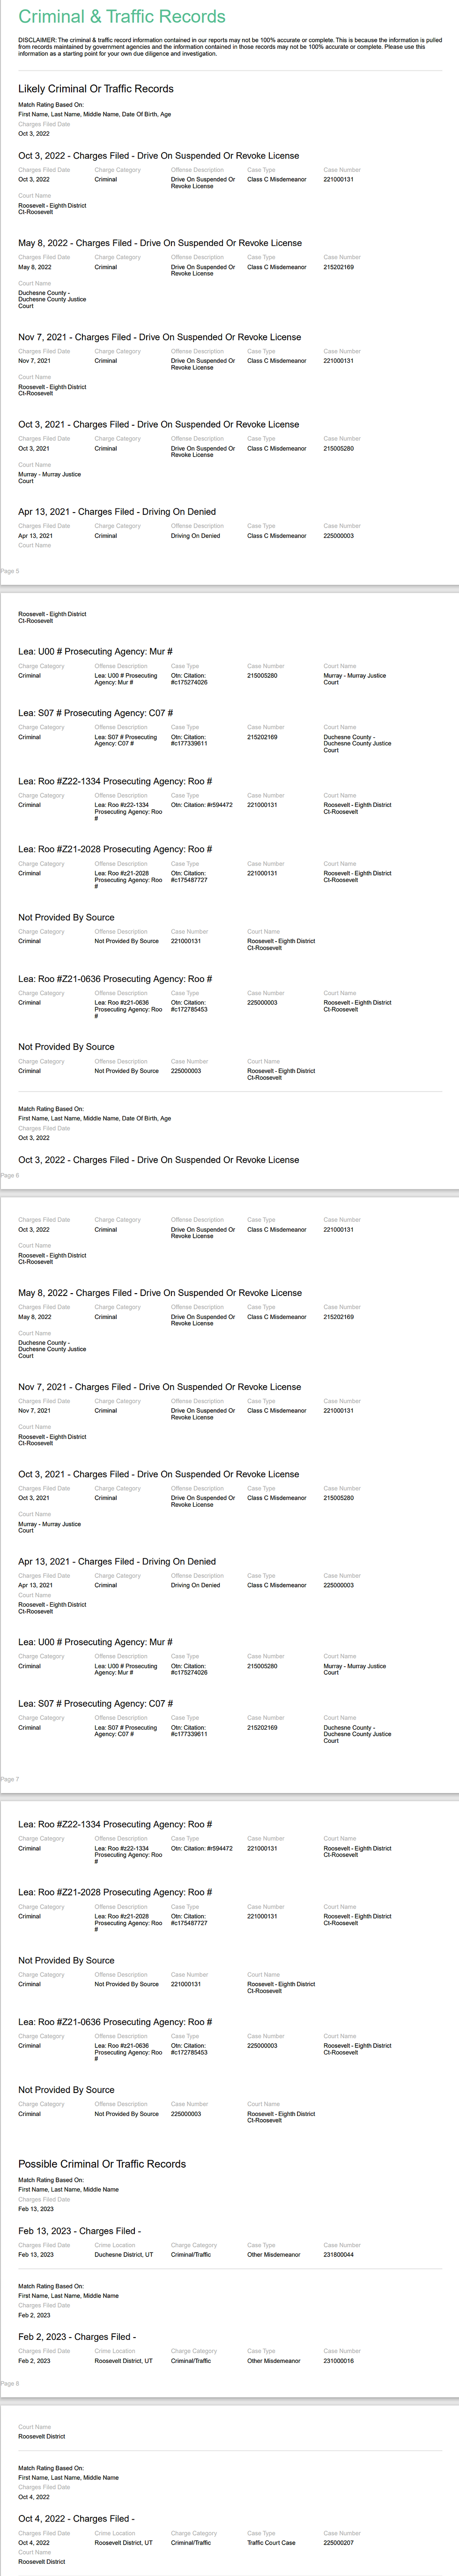Click the Page 8 footer label

(10, 2383)
